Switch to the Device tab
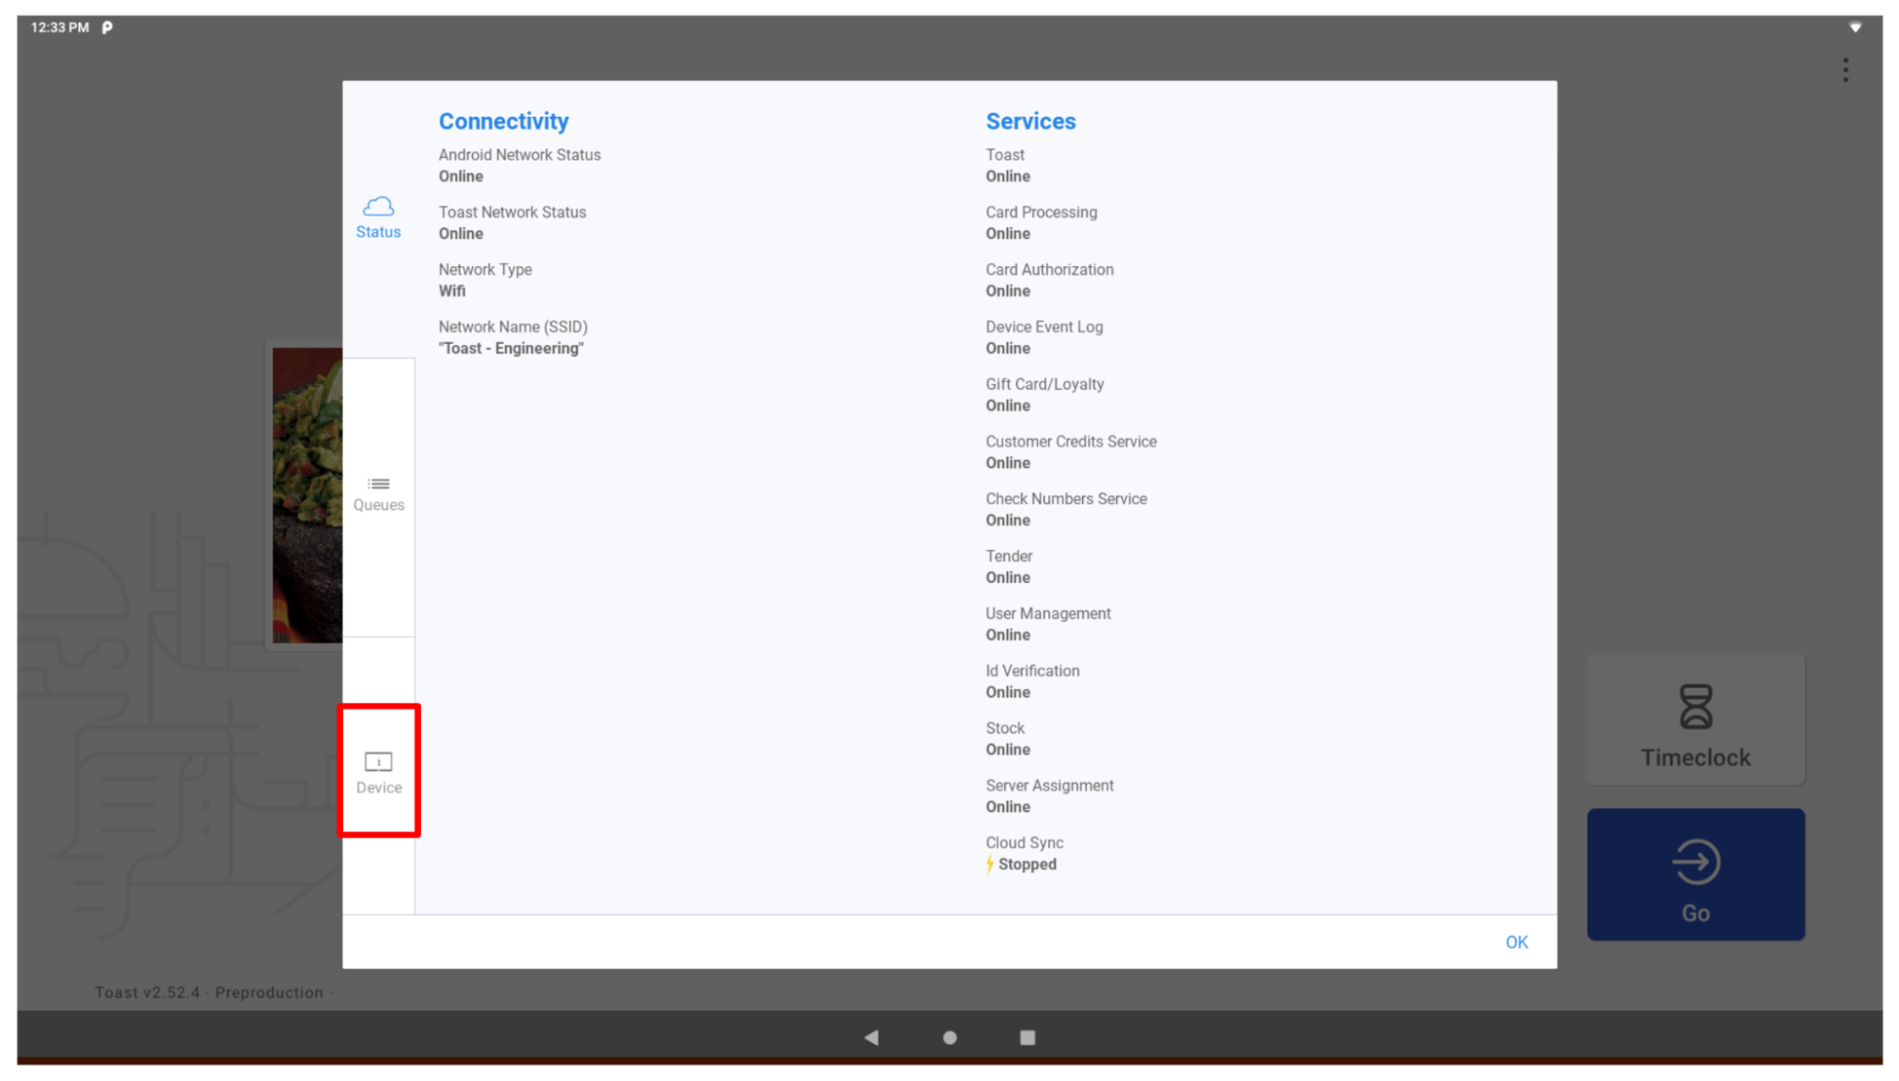The image size is (1899, 1081). 378,771
